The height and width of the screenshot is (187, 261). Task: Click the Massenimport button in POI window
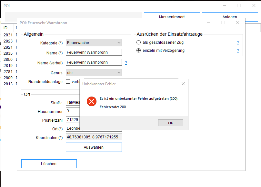[x=172, y=15]
